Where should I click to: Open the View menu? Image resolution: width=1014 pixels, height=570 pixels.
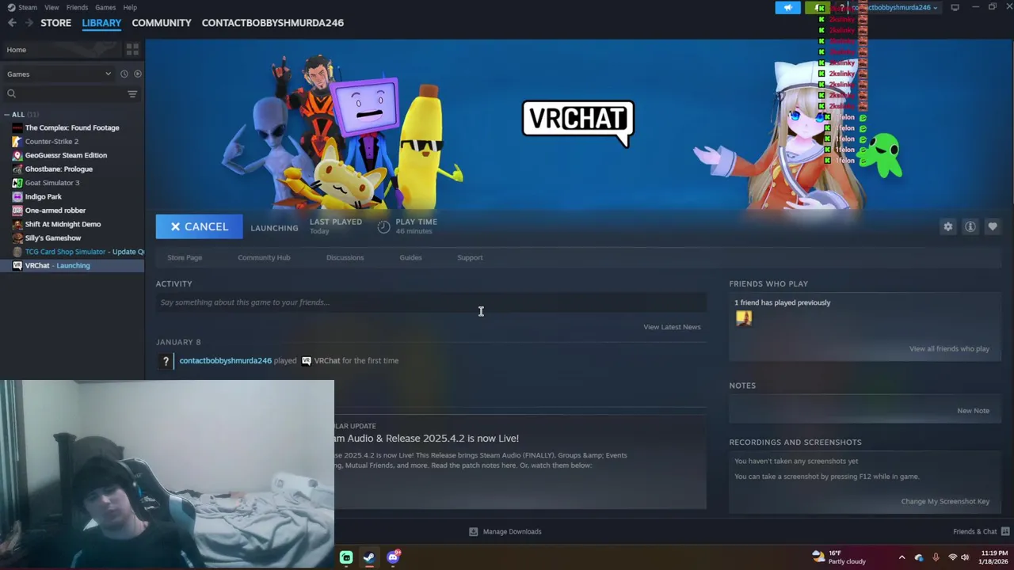(x=51, y=7)
